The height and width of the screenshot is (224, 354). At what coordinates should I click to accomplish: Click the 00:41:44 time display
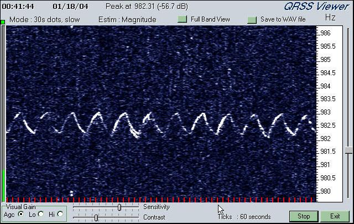(18, 6)
